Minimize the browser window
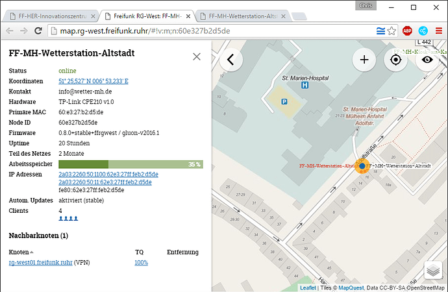The width and height of the screenshot is (448, 292). coord(392,7)
